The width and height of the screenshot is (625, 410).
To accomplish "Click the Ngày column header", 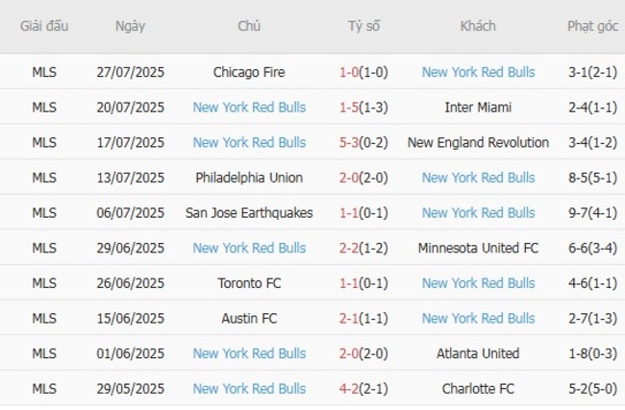I will (x=130, y=27).
